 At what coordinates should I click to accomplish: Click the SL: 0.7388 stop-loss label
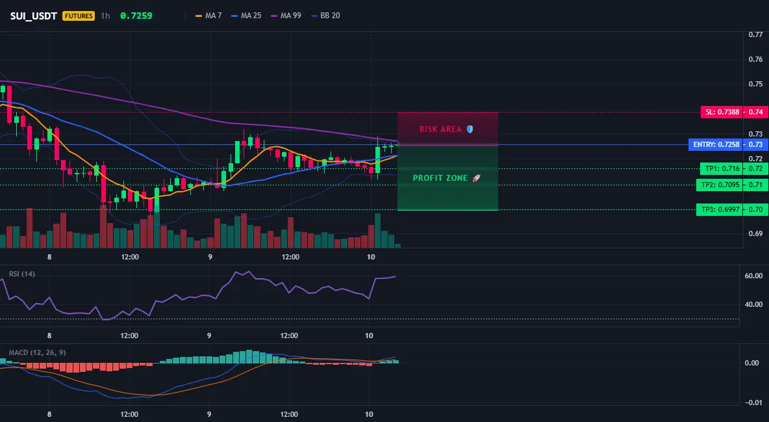click(x=722, y=112)
